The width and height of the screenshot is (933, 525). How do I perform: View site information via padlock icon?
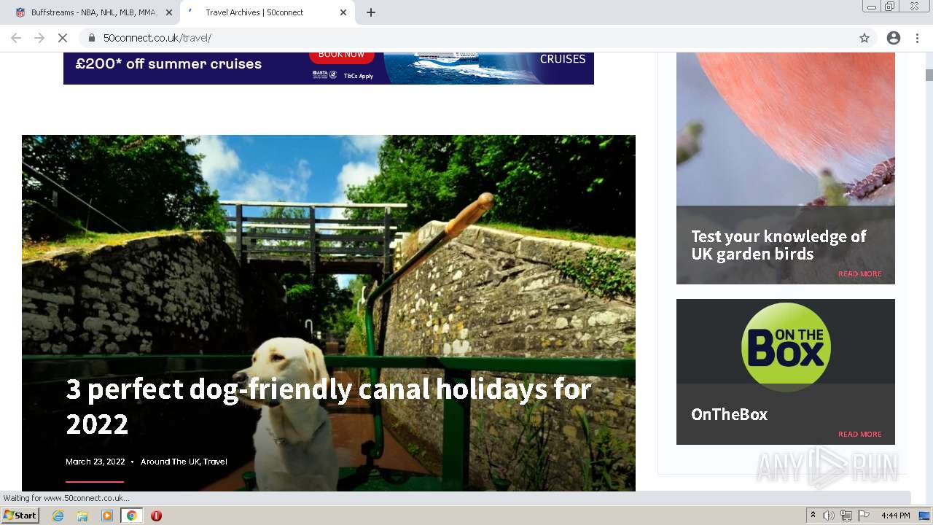coord(91,38)
